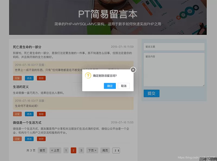Click 修改 under 微信是一个生活方式 post

tap(29, 139)
